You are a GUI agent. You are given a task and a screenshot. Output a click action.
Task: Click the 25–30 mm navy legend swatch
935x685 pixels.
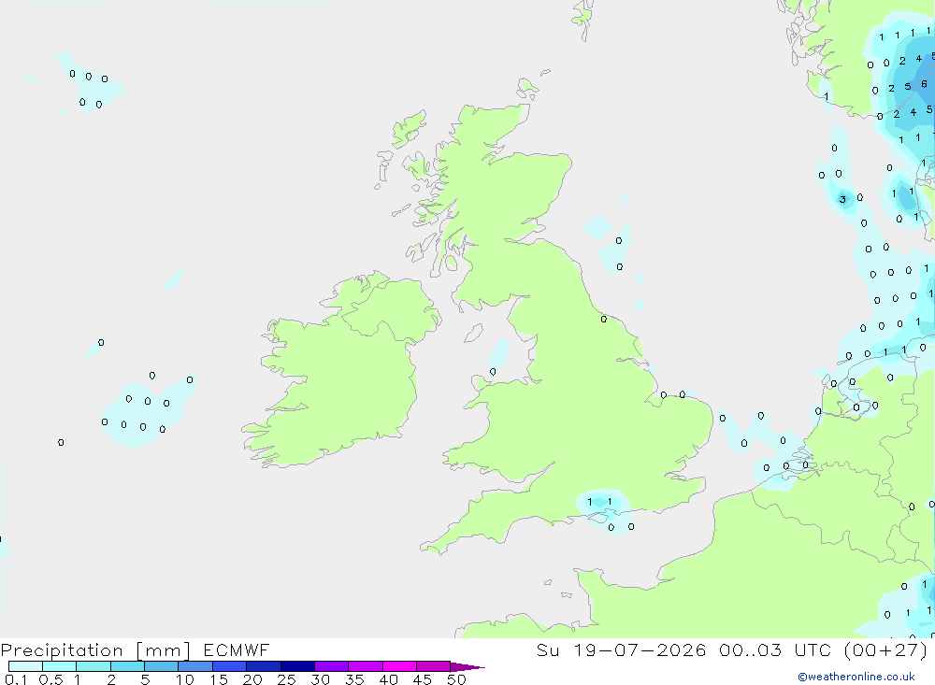297,666
